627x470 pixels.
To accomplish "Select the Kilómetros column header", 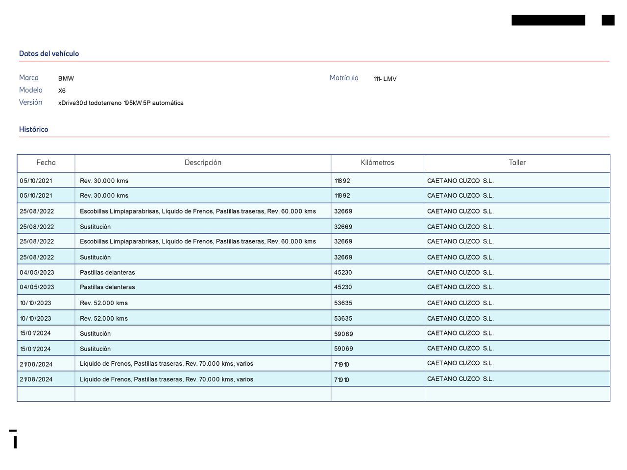I will coord(377,163).
